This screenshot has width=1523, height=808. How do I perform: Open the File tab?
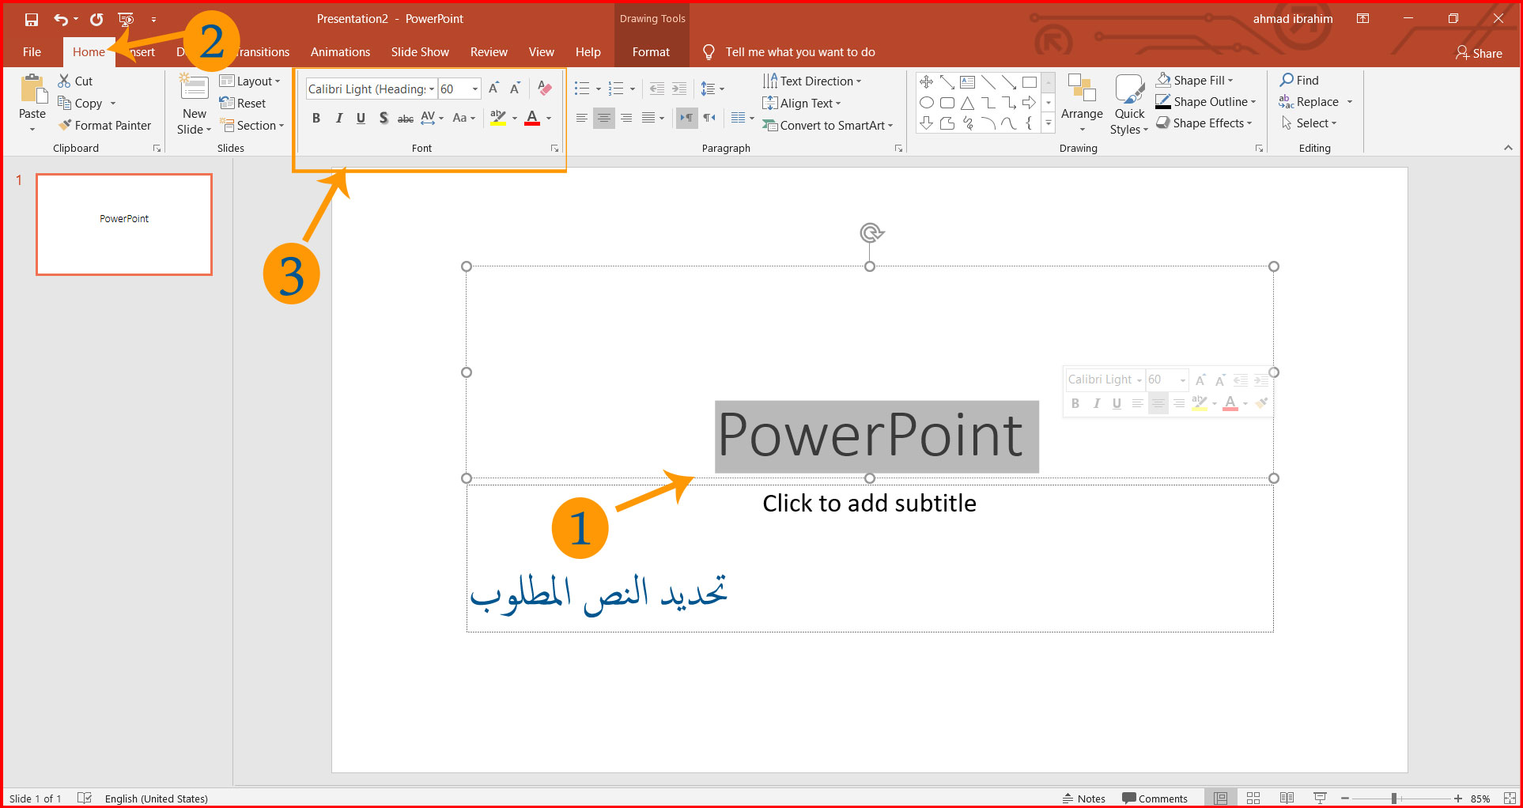point(32,52)
